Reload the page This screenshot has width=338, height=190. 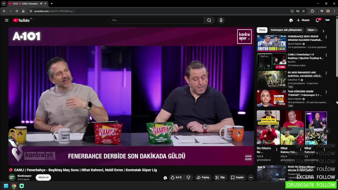coord(17,11)
